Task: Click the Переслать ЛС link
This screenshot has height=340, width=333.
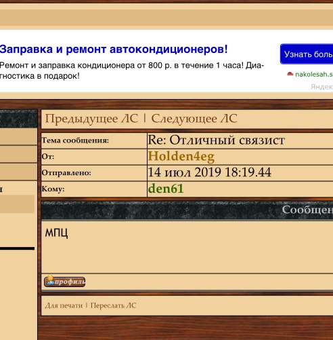Action: coord(113,305)
